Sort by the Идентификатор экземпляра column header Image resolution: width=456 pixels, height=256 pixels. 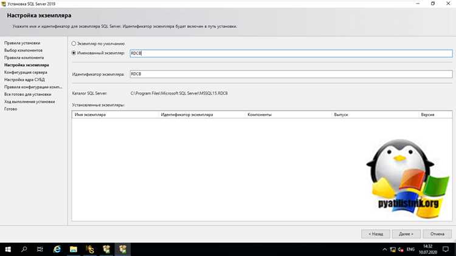click(202, 115)
